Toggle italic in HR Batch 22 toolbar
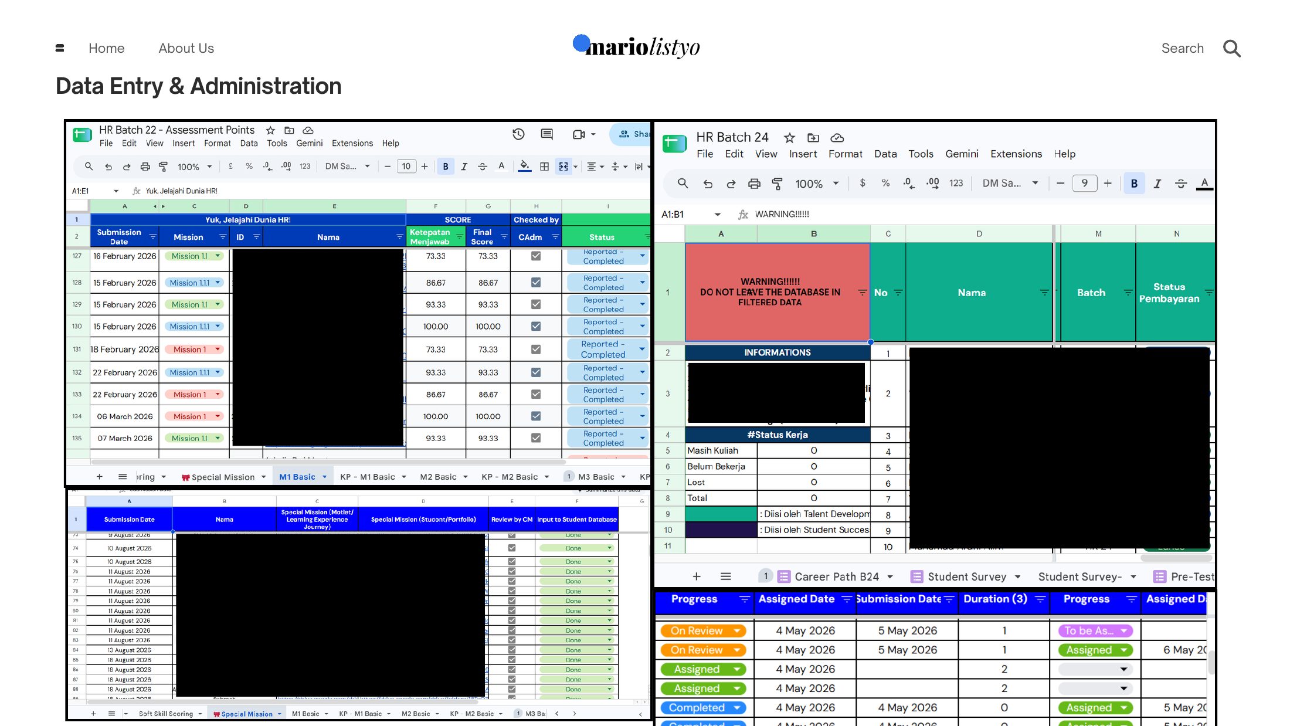The height and width of the screenshot is (726, 1290). 464,167
